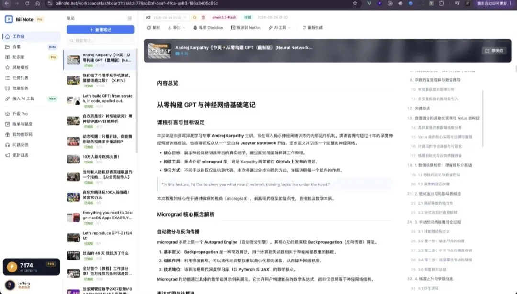Click the browser home icon
This screenshot has height=294, width=517.
pyautogui.click(x=38, y=3)
